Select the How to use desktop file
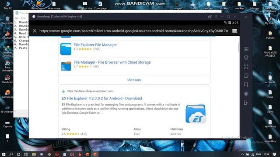This screenshot has height=157, width=280. pyautogui.click(x=54, y=5)
